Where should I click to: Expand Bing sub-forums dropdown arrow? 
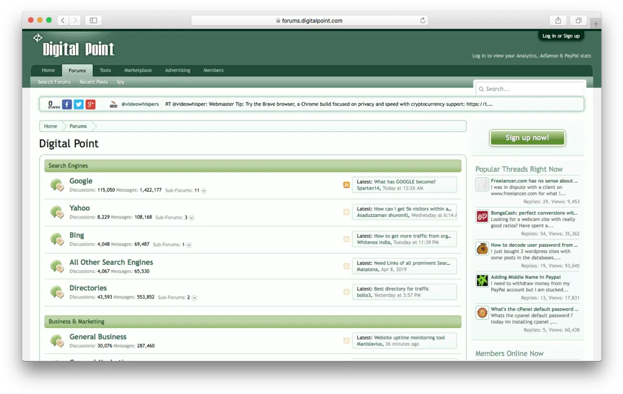click(x=189, y=245)
